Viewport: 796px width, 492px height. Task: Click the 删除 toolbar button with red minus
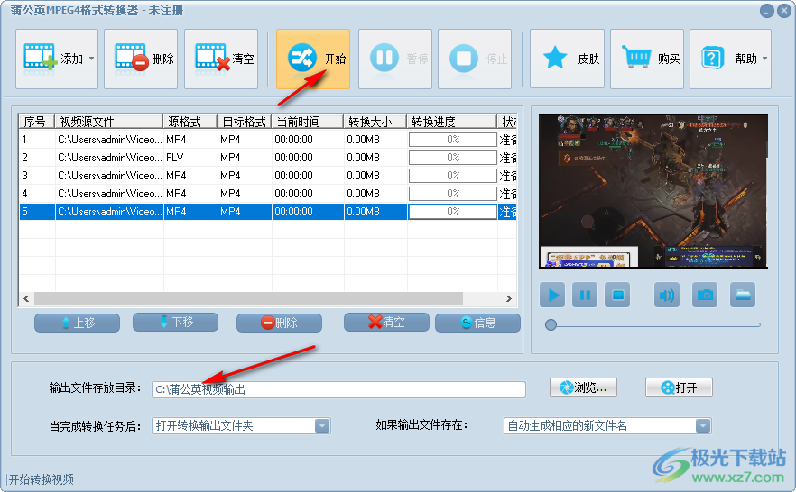point(141,59)
